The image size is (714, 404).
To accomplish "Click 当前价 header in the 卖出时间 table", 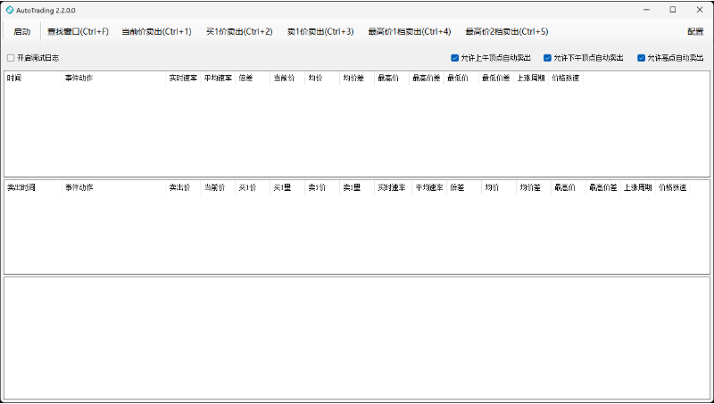I will [x=218, y=187].
